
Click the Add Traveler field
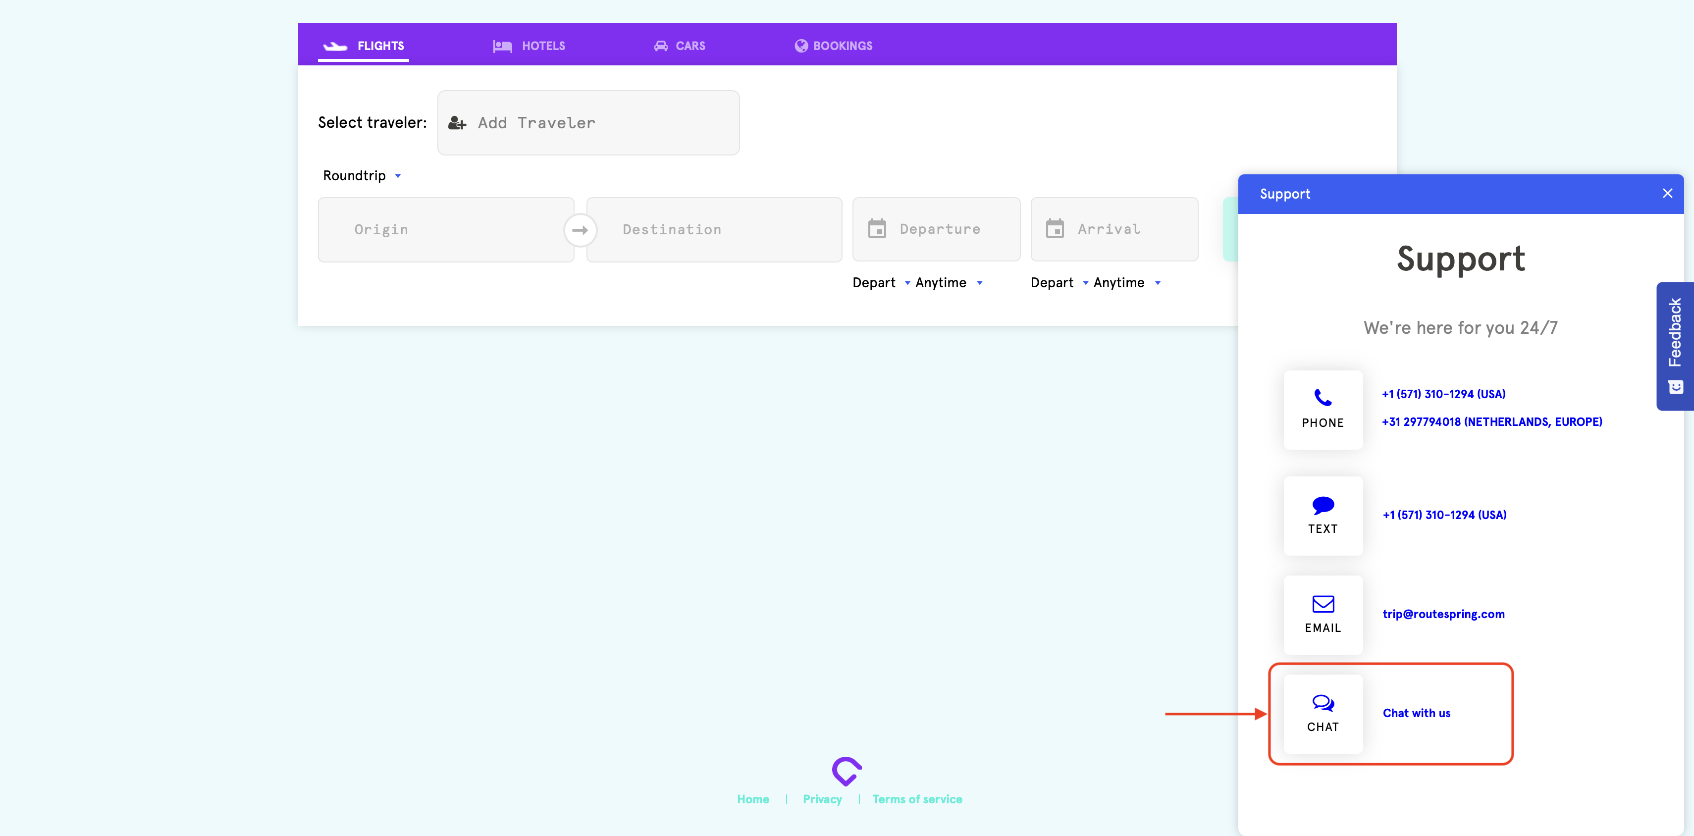coord(588,123)
